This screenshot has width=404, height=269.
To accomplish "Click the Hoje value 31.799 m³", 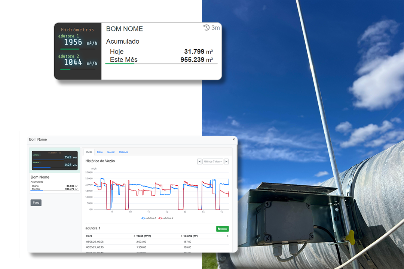I will click(x=198, y=52).
